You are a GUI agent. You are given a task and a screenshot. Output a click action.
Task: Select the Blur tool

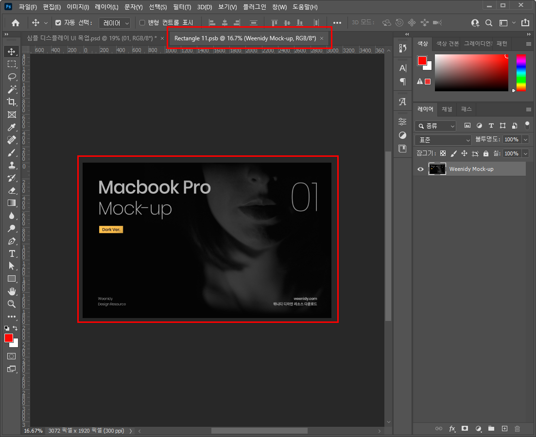tap(12, 216)
